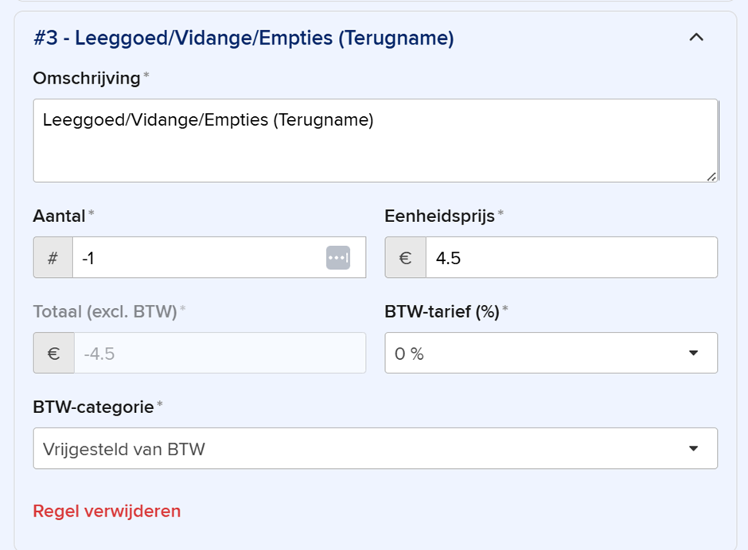Click the Omschrijving field label

tap(86, 78)
